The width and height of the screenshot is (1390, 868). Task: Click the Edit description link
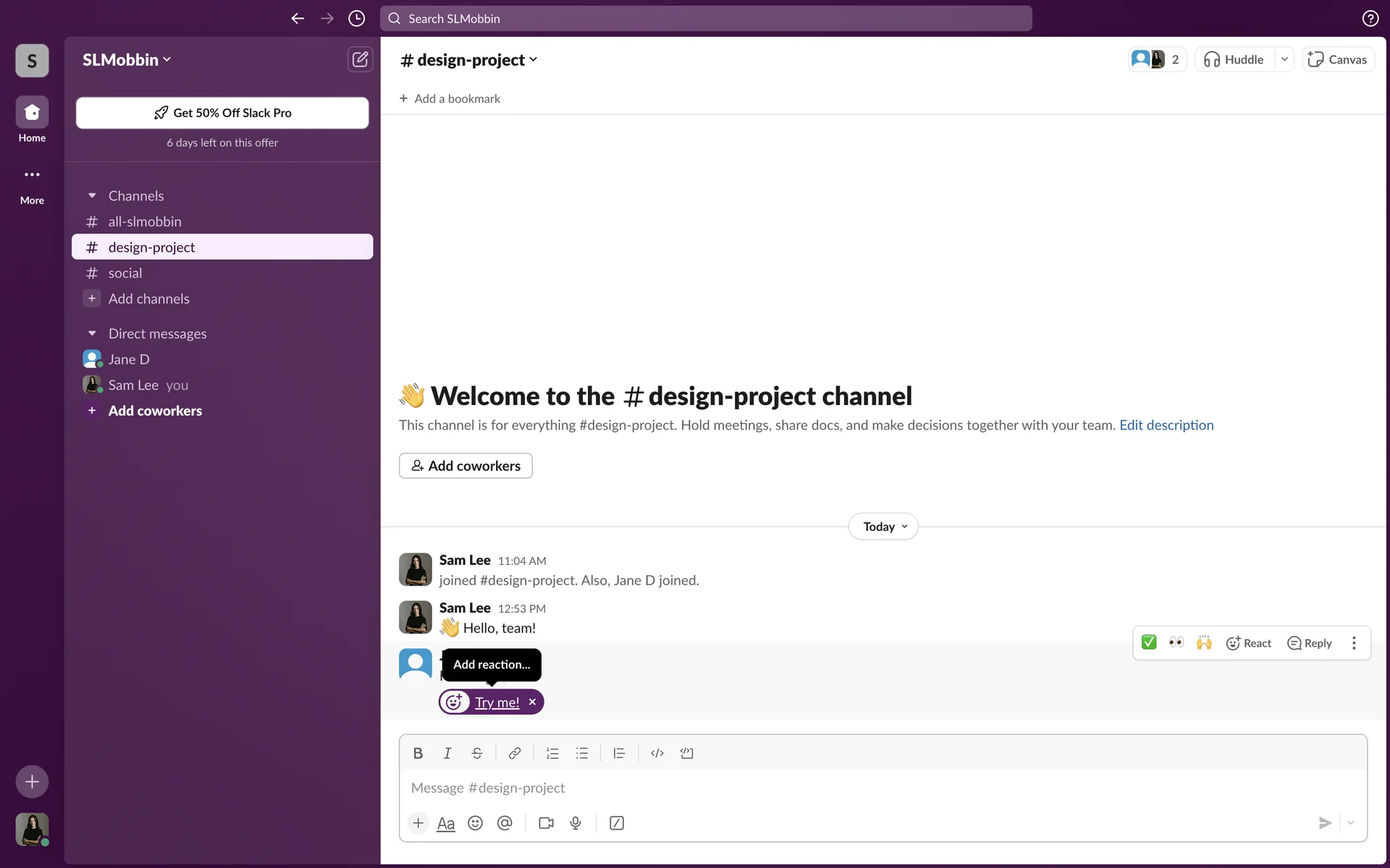1166,425
